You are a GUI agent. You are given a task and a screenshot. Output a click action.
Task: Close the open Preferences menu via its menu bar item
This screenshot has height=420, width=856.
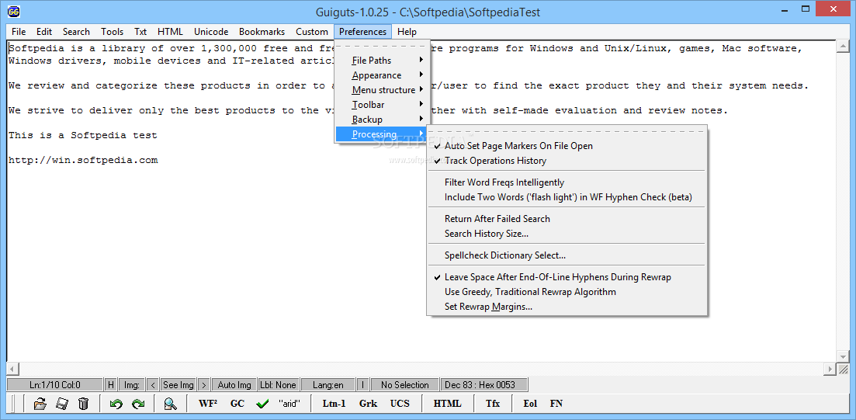(362, 32)
